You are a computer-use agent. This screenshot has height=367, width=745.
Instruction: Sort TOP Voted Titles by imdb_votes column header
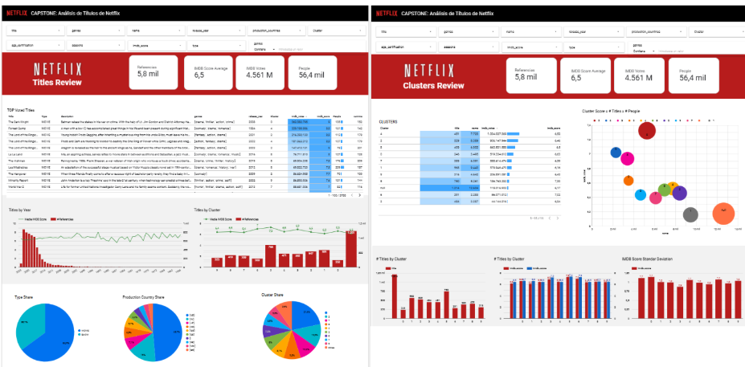tap(298, 116)
